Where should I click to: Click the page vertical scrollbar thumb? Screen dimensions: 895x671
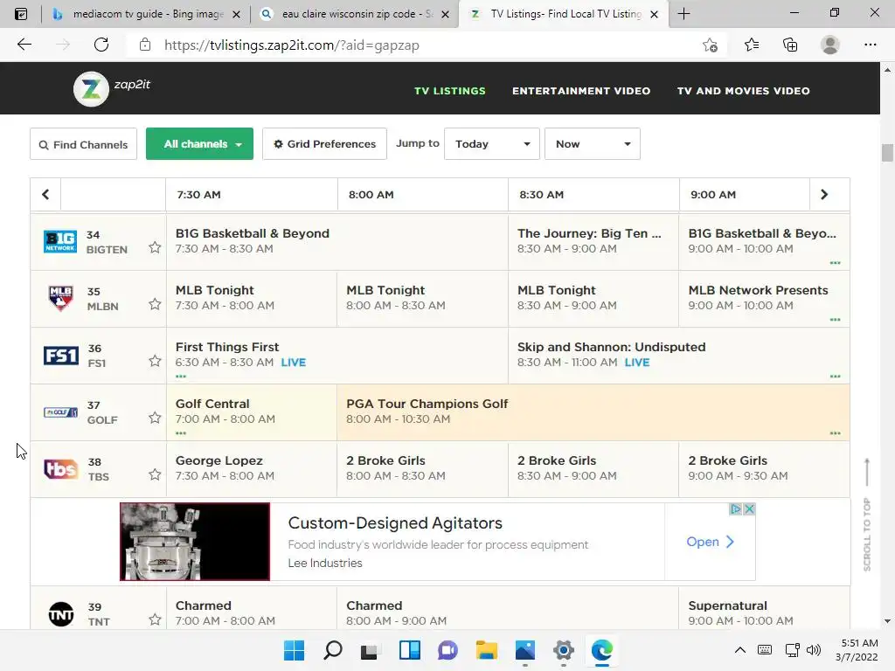coord(887,153)
